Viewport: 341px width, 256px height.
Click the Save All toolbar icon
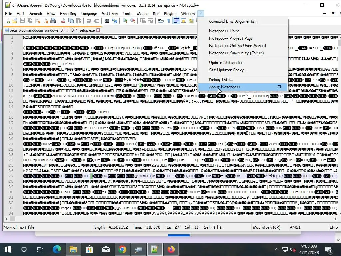pos(30,21)
